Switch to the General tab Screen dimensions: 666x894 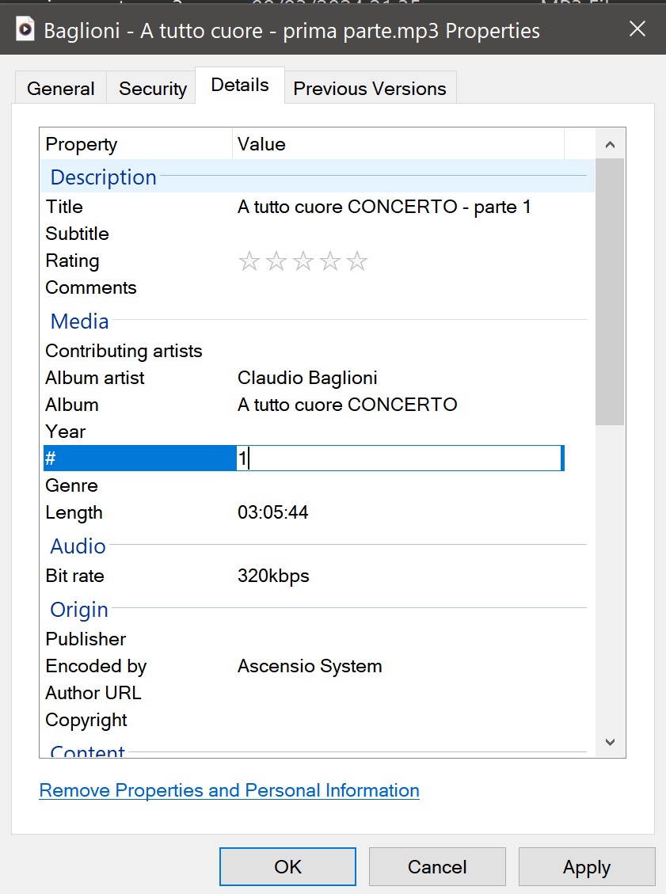60,89
